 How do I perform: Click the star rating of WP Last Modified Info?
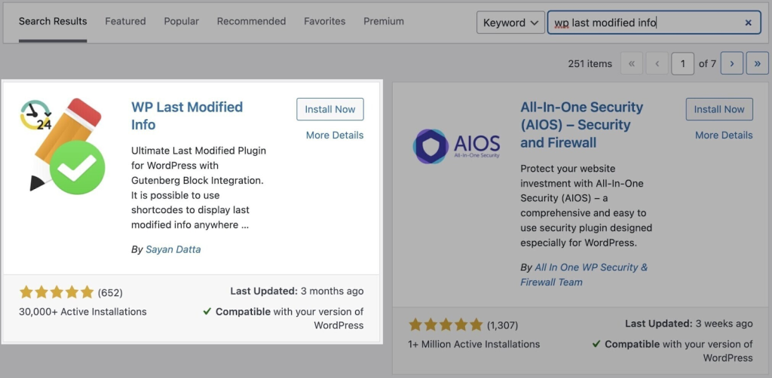[x=57, y=292]
